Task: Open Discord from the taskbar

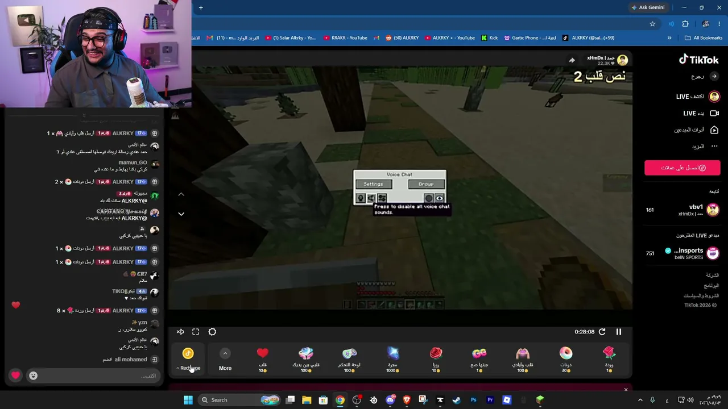Action: click(390, 400)
